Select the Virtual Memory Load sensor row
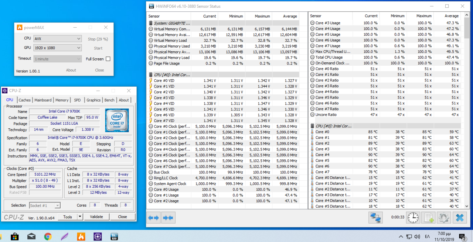Image resolution: width=473 pixels, height=242 pixels. pos(223,41)
